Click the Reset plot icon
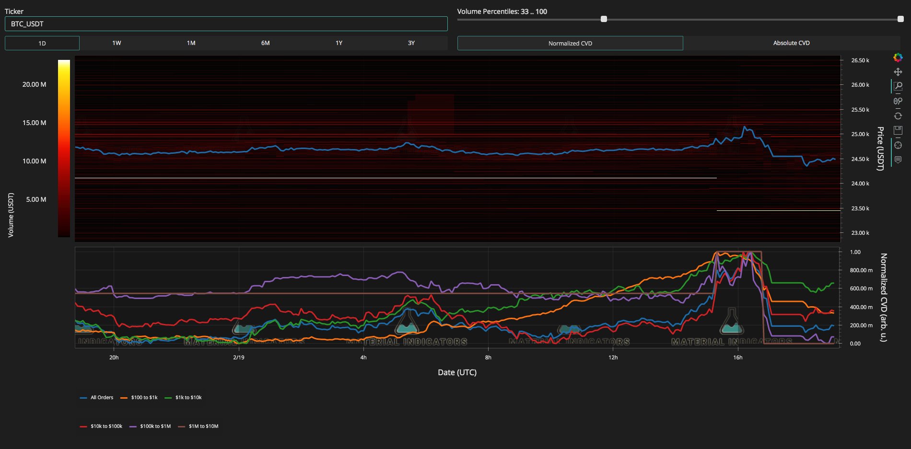This screenshot has height=449, width=911. (x=898, y=116)
